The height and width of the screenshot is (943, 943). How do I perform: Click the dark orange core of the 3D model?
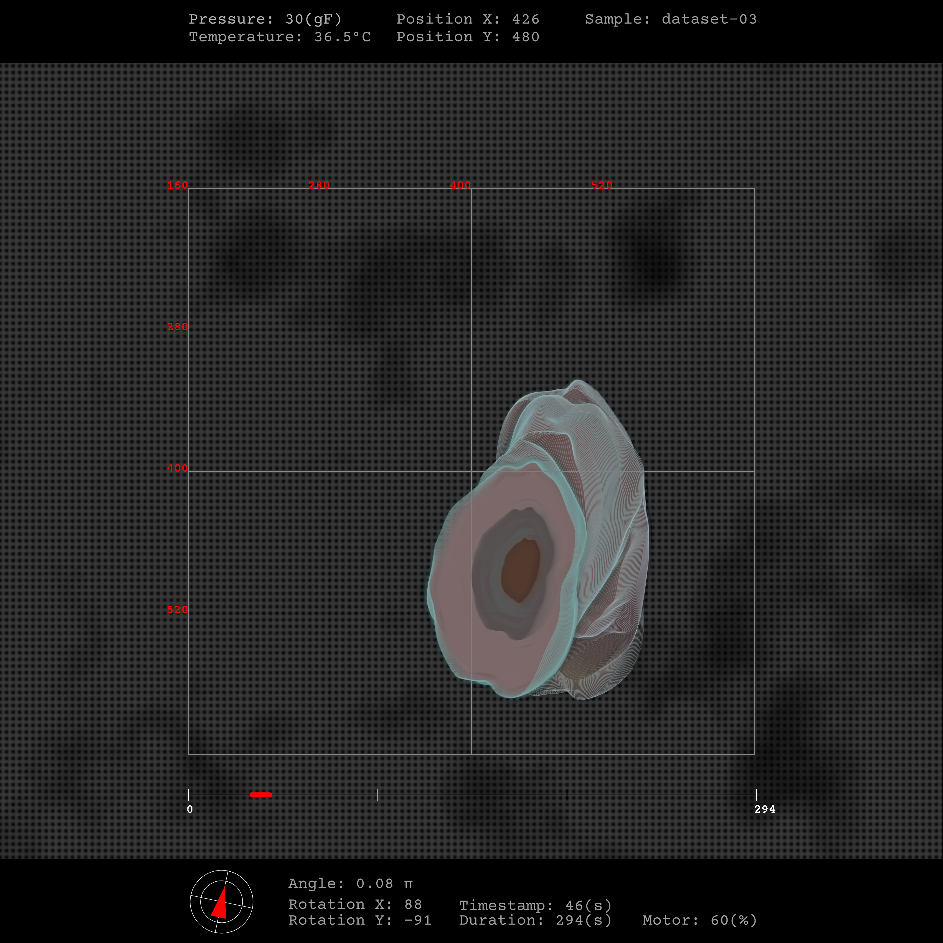[521, 570]
